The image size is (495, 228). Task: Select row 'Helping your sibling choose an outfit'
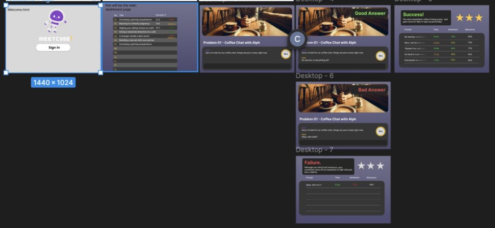[x=145, y=28]
